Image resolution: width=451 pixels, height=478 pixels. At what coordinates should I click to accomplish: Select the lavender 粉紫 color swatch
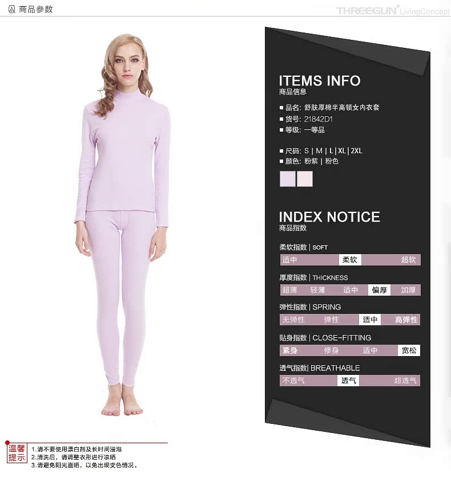(288, 179)
